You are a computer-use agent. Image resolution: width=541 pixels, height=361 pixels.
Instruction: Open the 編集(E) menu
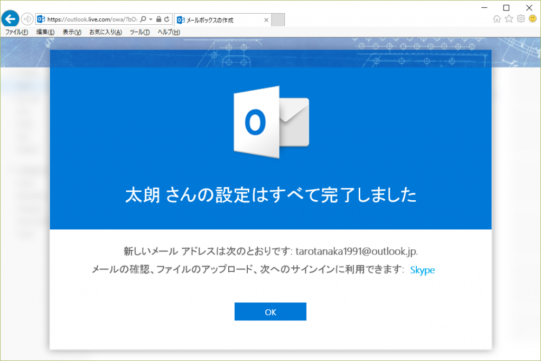click(x=45, y=32)
